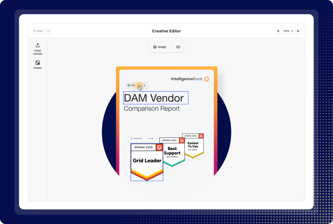Screen dimensions: 333x224
Task: Click the G2 logo on Grid Leader badge
Action: (x=159, y=147)
